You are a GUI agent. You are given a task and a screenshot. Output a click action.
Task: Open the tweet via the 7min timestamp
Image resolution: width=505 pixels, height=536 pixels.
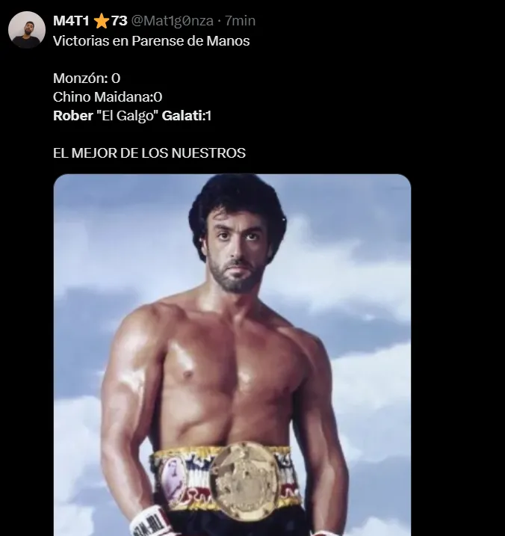pyautogui.click(x=240, y=21)
